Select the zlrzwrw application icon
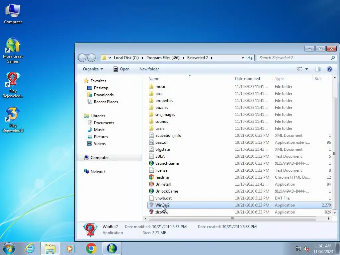The image size is (340, 255). click(x=151, y=212)
